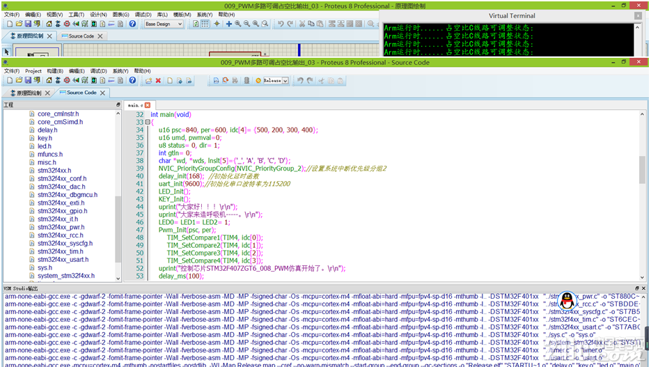
Task: Click red X remove project icon
Action: coord(158,81)
